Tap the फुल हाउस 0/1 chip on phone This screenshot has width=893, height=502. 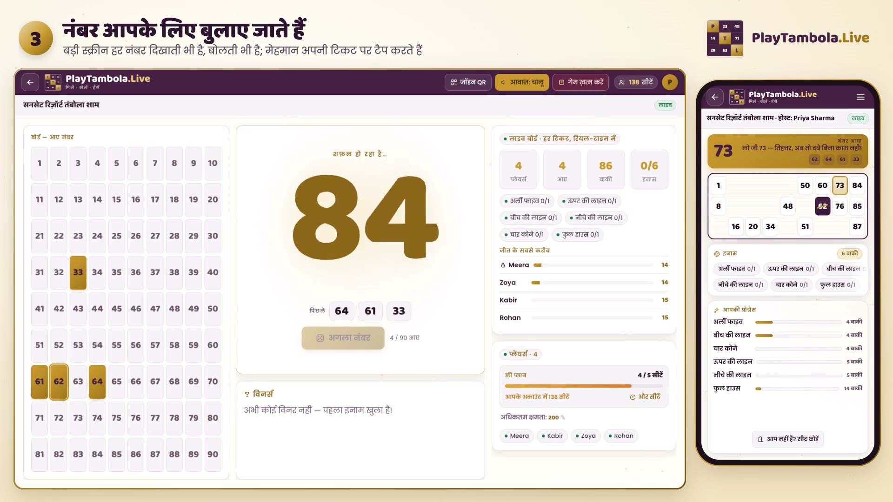click(837, 285)
